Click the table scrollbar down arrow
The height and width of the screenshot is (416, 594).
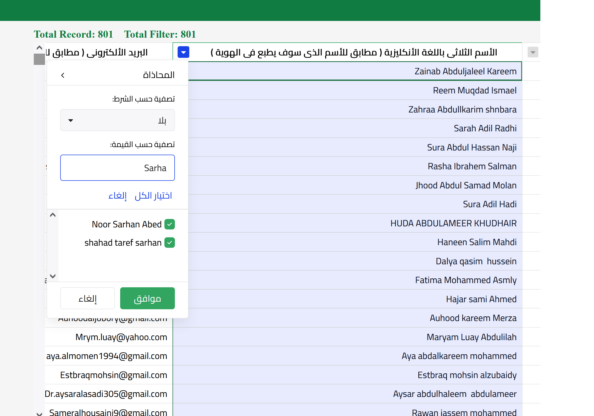(39, 413)
